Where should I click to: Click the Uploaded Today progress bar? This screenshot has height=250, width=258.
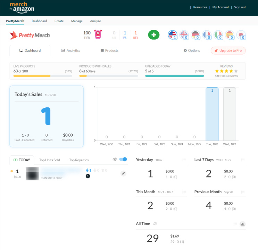(x=174, y=76)
